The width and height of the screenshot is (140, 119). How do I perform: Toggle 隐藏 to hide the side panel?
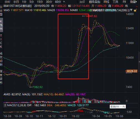133,2
